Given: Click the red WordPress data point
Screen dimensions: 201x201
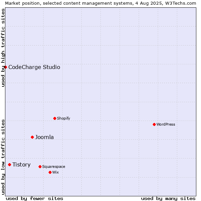Looking at the screenshot, I should [x=154, y=125].
